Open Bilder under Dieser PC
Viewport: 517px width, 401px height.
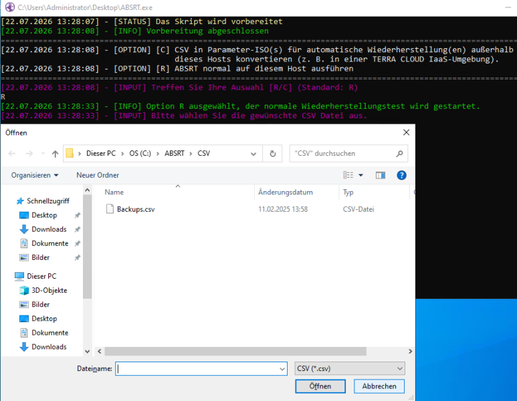coord(40,305)
